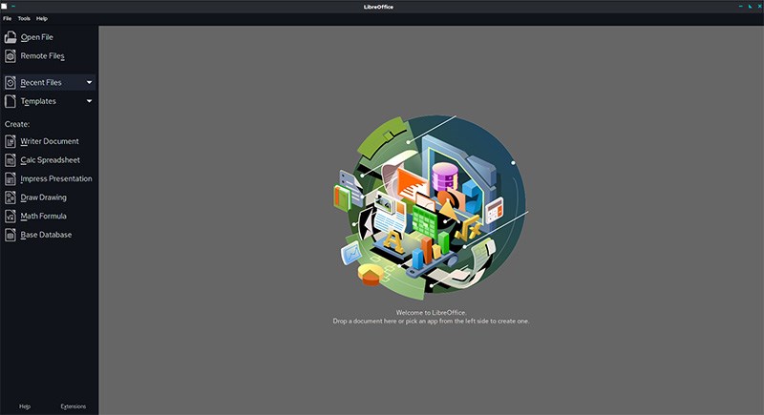
Task: Click the window icon in title bar
Action: [4, 7]
